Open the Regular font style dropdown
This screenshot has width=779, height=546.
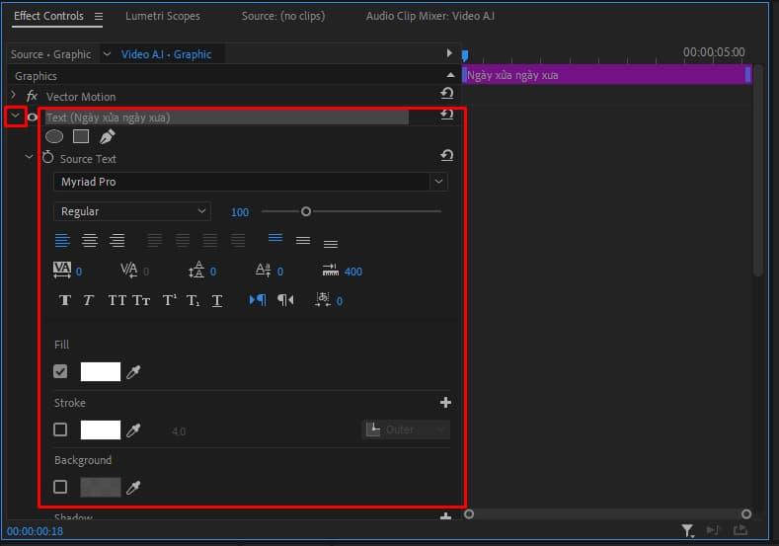point(132,211)
